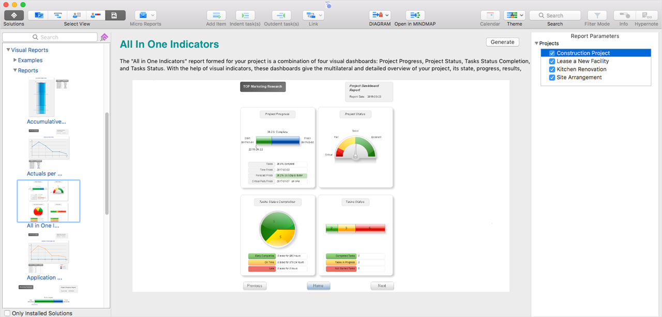Click the 'Visual Reports' tree label
The height and width of the screenshot is (317, 662).
(29, 50)
